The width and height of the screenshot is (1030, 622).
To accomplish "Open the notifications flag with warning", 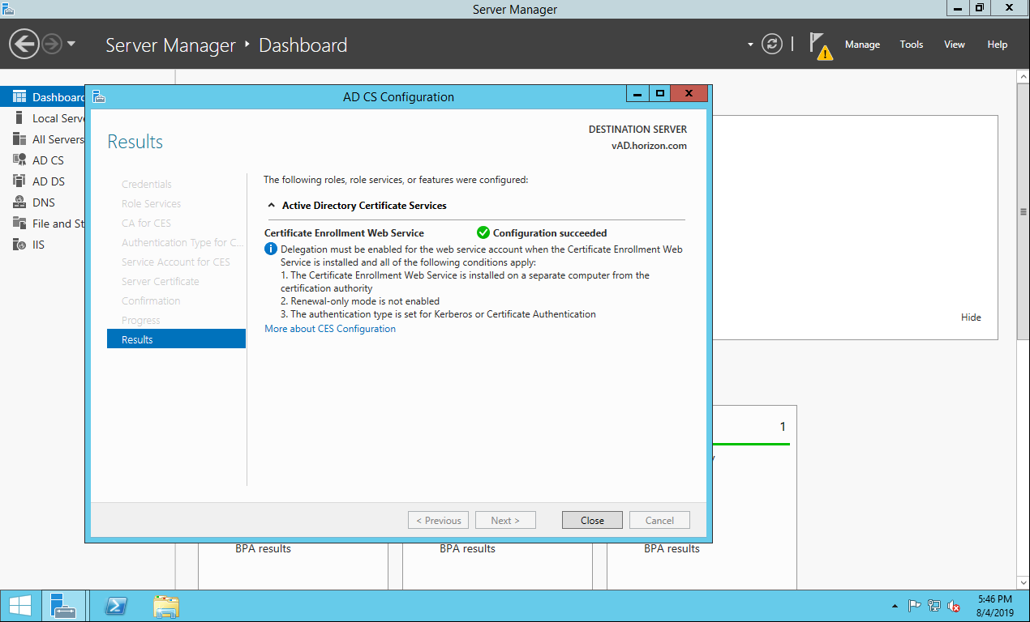I will point(821,45).
